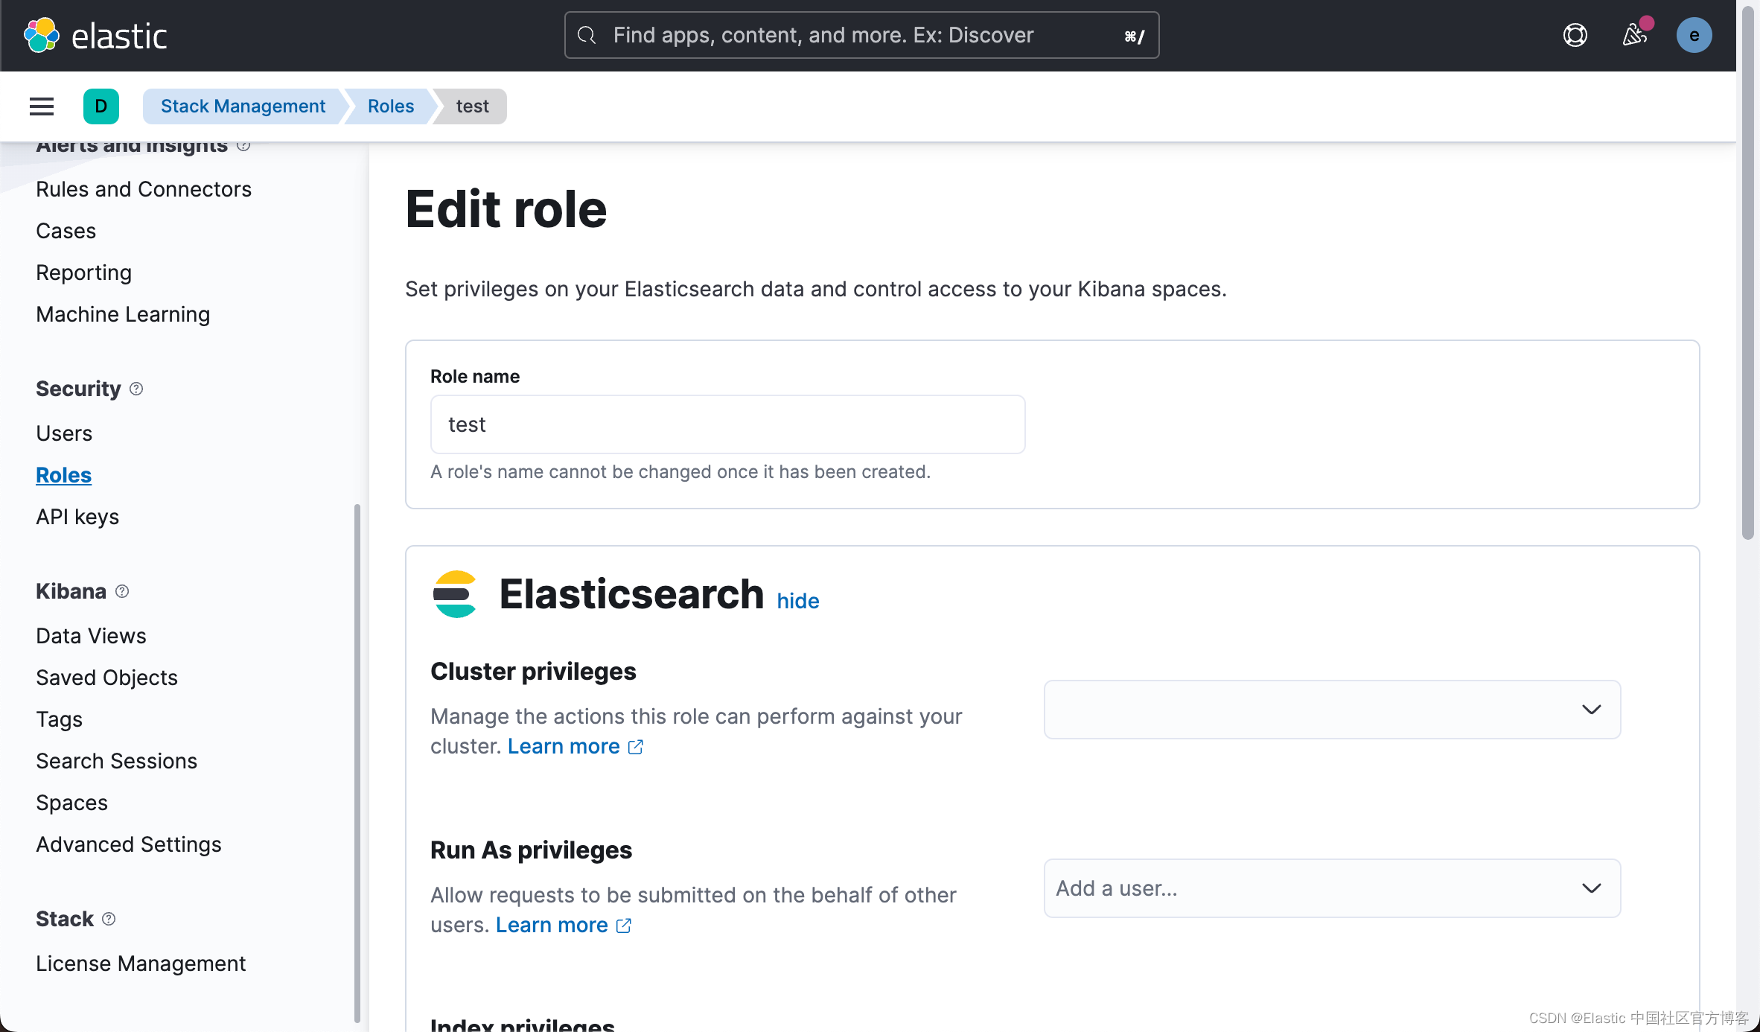Click the Role name input showing test

click(x=727, y=424)
